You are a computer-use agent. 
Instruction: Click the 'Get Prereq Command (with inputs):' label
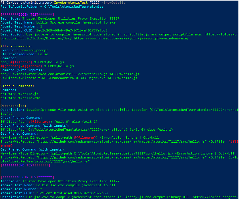point(33,149)
